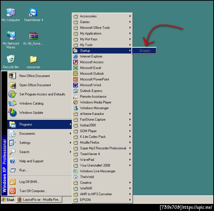
Task: Open the eXtreme Karaoke folder entry
Action: [x=102, y=114]
